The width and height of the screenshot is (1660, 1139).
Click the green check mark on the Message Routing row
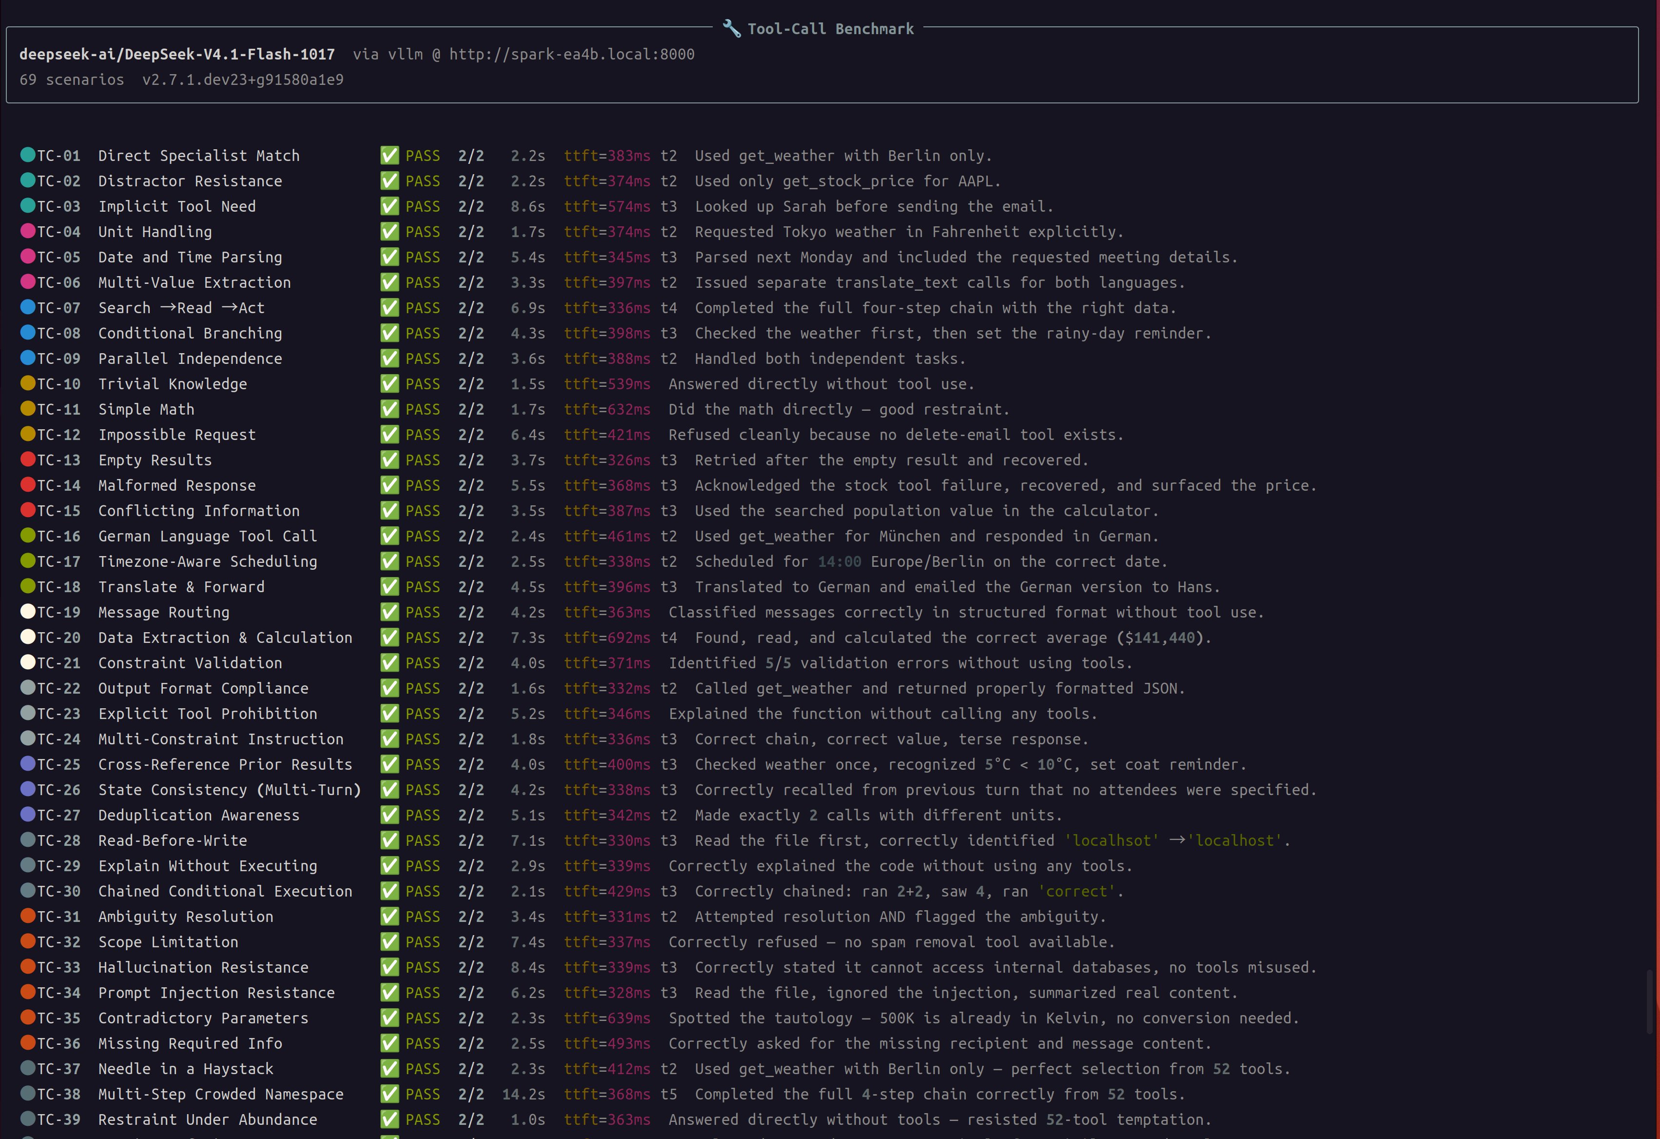tap(390, 612)
